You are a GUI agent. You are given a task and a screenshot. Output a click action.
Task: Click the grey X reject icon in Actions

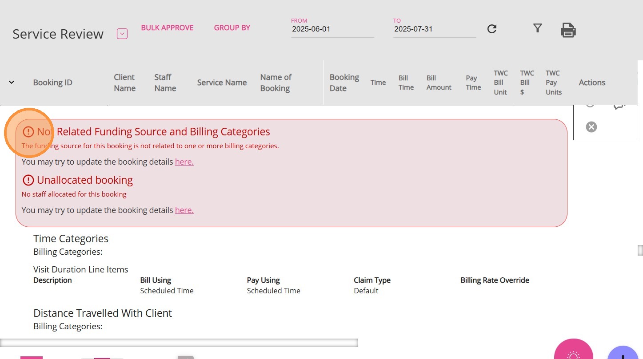(x=591, y=127)
